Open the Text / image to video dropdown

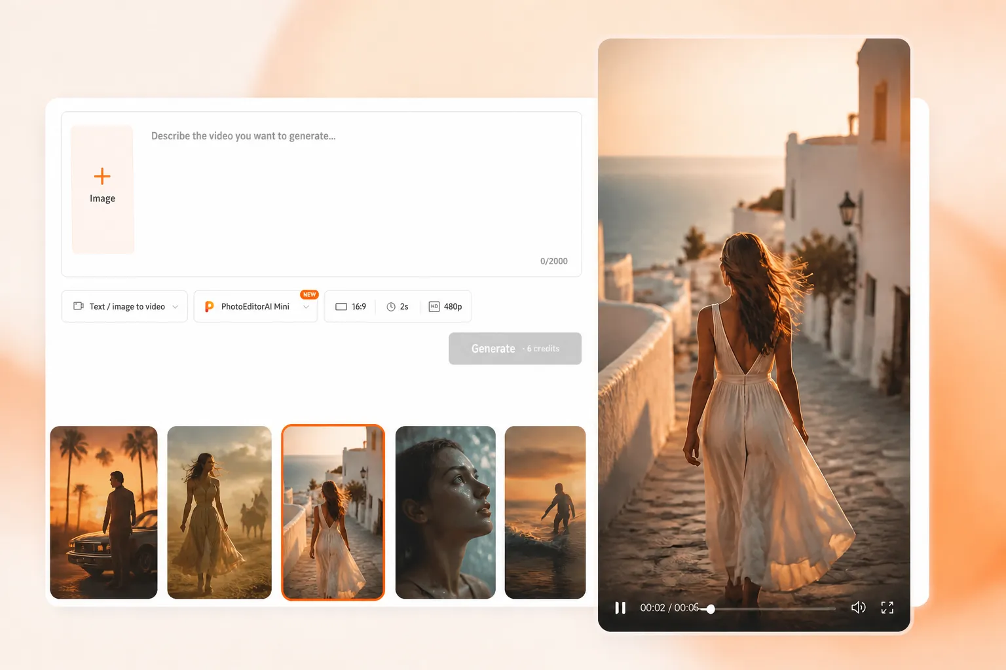124,306
